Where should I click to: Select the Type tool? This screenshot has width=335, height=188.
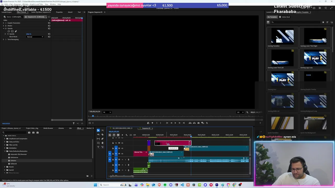coord(98,147)
